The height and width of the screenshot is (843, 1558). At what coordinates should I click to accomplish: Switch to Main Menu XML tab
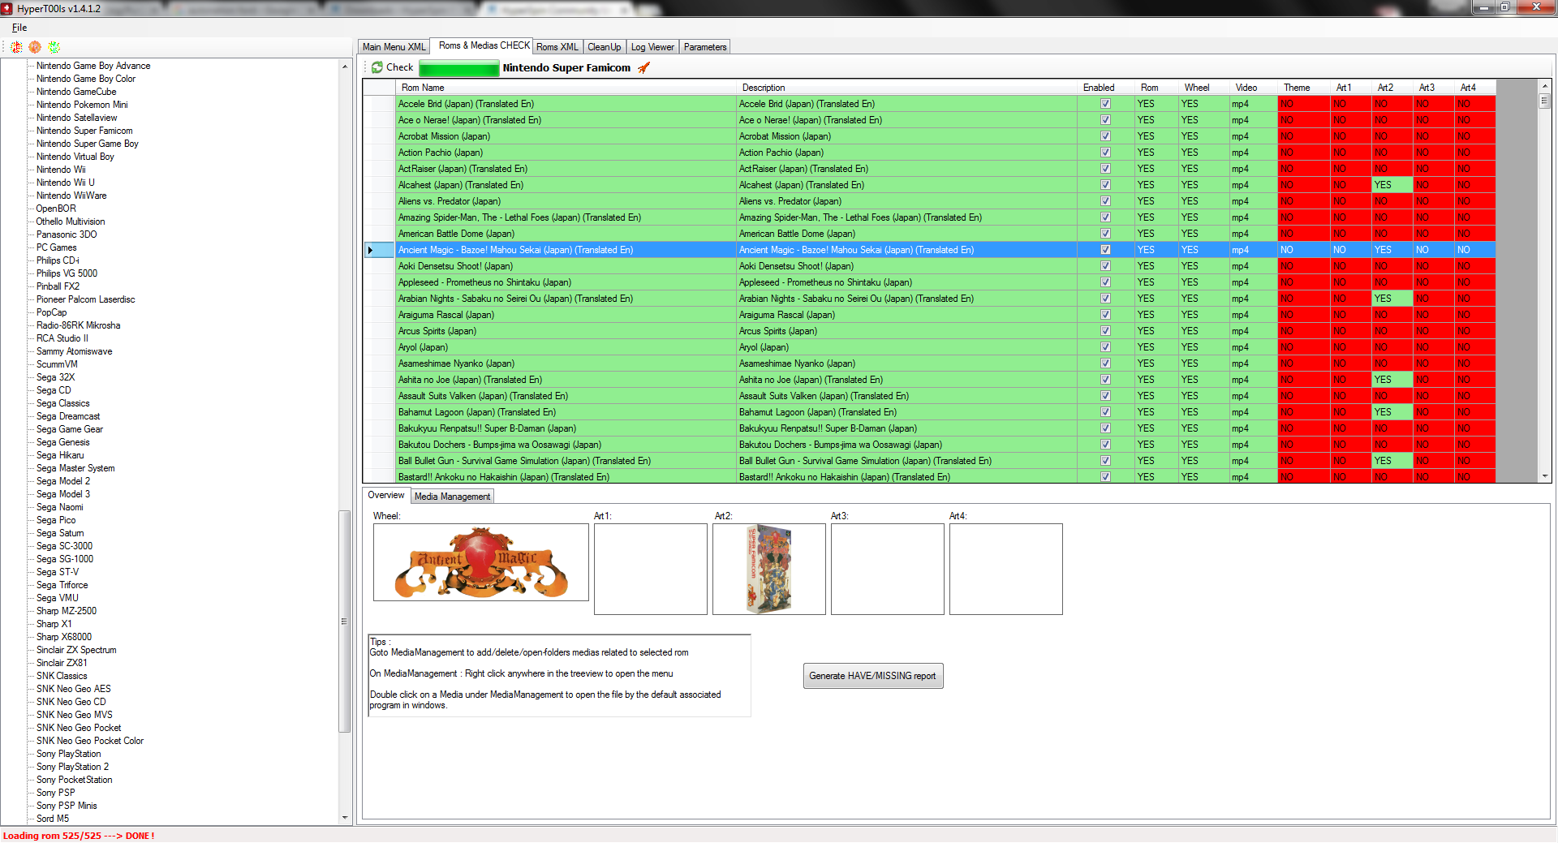(x=394, y=47)
